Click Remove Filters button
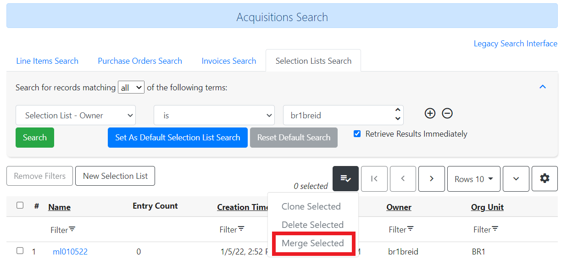The height and width of the screenshot is (260, 567). click(x=40, y=176)
